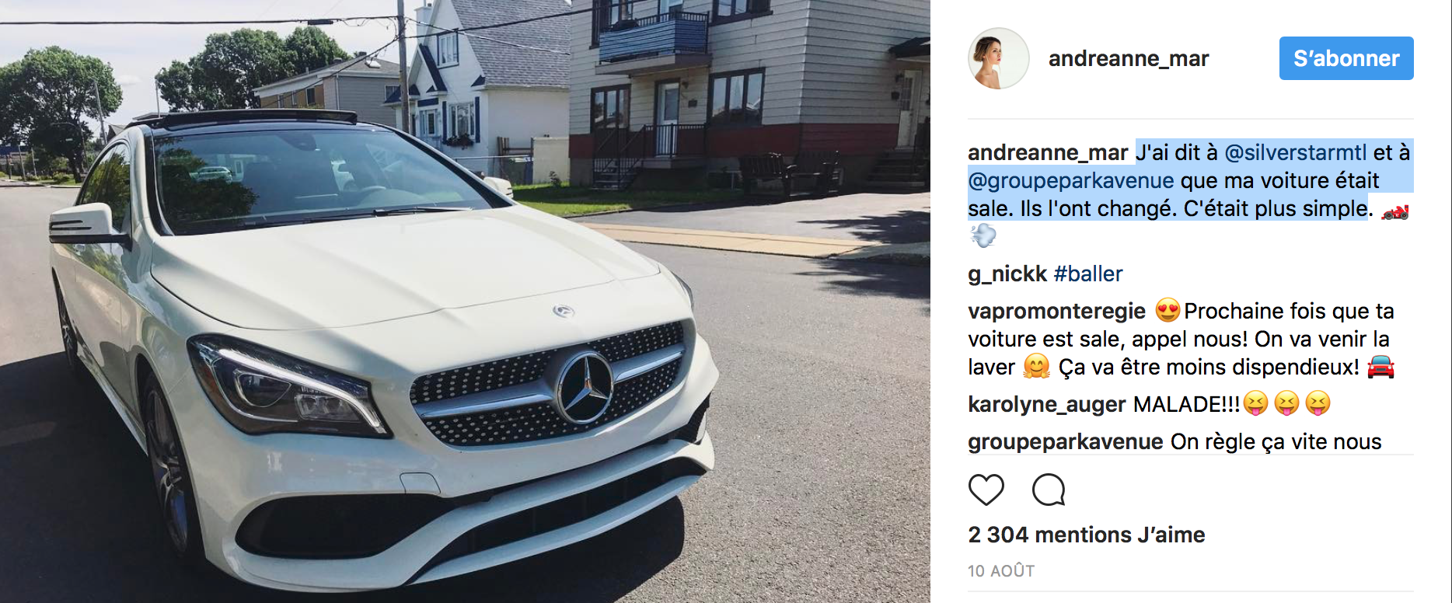
Task: Open the 10 AOÛT post date
Action: pyautogui.click(x=1001, y=571)
